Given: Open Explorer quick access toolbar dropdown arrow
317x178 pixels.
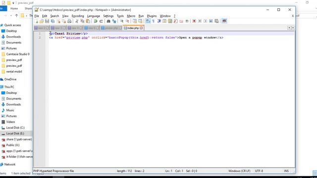Looking at the screenshot, I should [x=13, y=3].
